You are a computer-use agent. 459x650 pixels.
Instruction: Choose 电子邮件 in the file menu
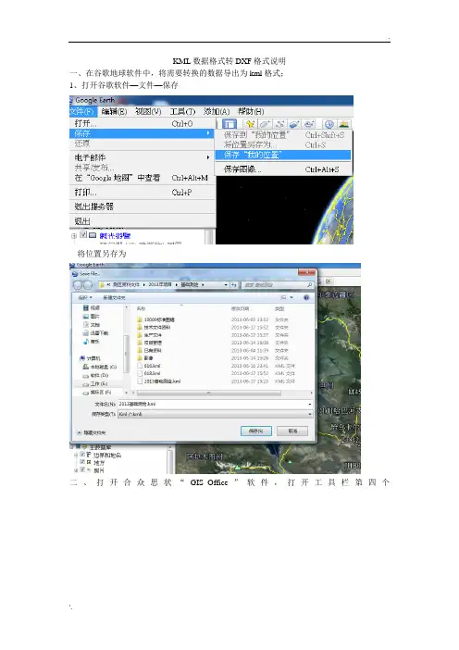click(x=143, y=157)
